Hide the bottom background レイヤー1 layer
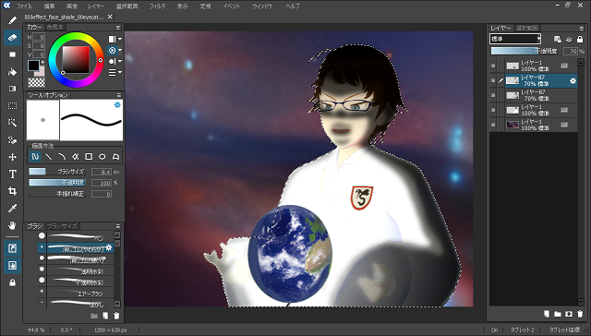This screenshot has width=591, height=336. pyautogui.click(x=493, y=125)
